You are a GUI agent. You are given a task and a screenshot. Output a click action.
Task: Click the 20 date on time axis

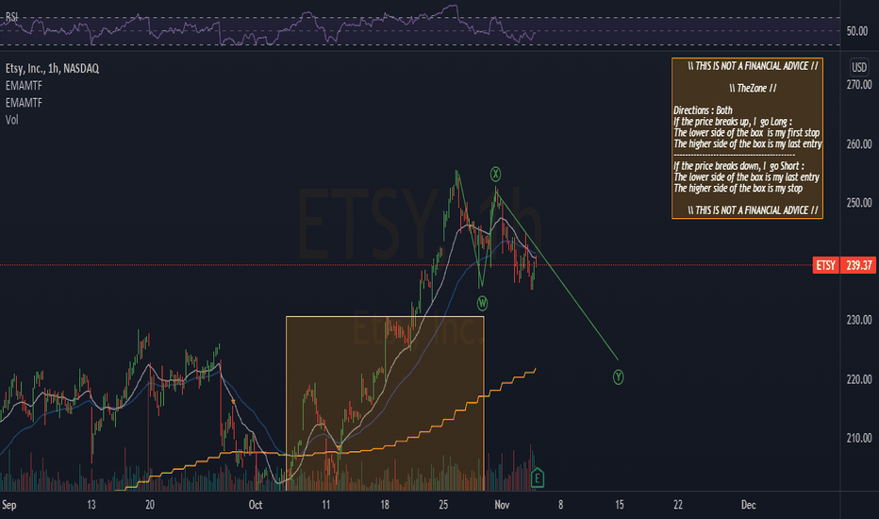[x=150, y=505]
